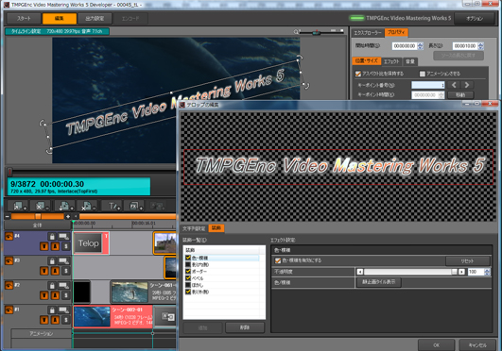
Task: Go to next keypoint arrow
Action: pyautogui.click(x=467, y=85)
